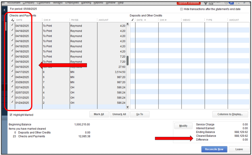Sort deposits by the MEMO column header
The width and height of the screenshot is (252, 155).
[x=187, y=20]
